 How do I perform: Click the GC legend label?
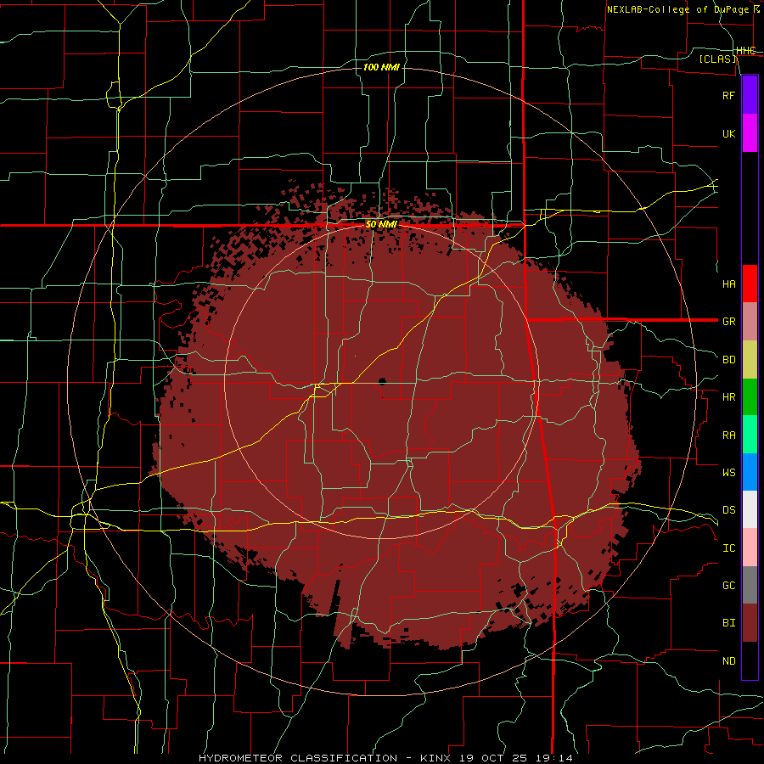(x=728, y=586)
